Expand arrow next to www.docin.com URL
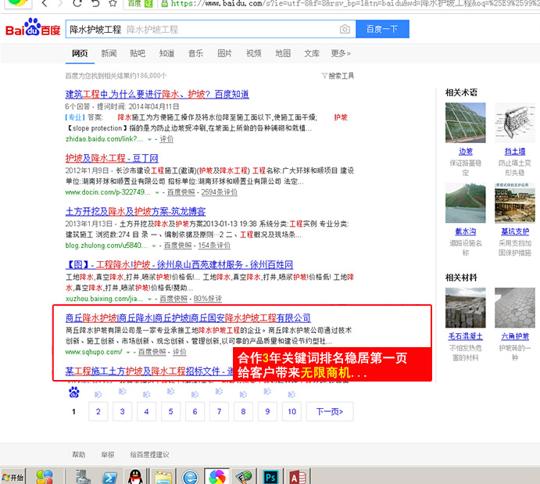Screen dimensions: 540x484 click(157, 193)
